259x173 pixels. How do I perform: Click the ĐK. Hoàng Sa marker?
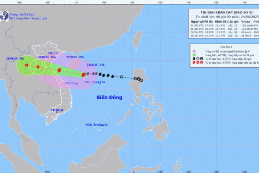pos(85,82)
